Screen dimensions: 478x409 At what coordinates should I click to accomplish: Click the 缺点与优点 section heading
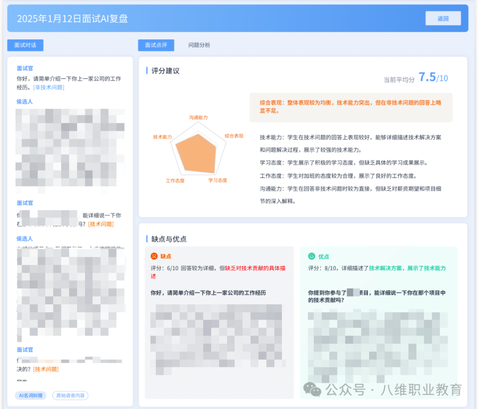pos(169,239)
